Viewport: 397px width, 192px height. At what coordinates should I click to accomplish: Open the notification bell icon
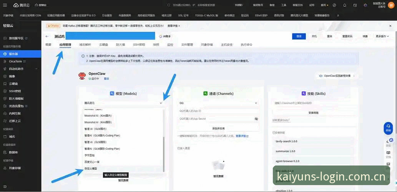coord(345,5)
